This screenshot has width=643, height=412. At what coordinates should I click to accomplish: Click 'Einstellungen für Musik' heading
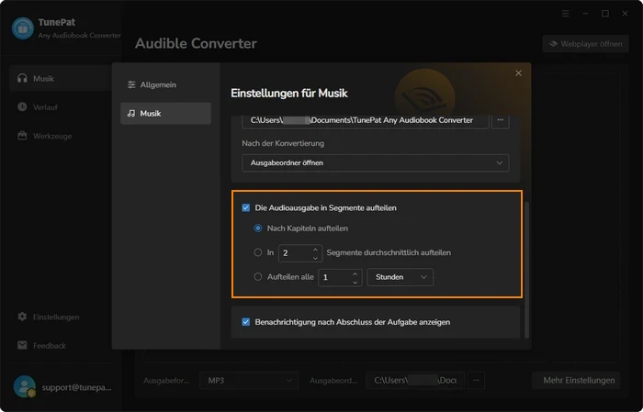(x=289, y=94)
